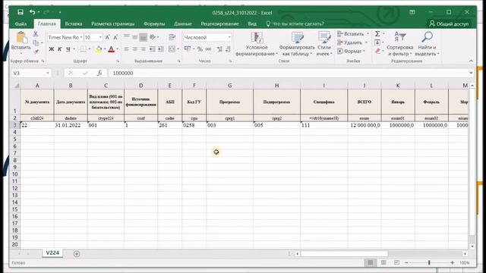Click the Tell me search field
486x273 pixels.
[x=295, y=24]
